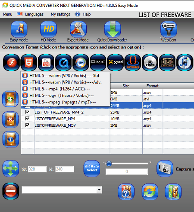194x212 pixels.
Task: Choose the Flash conversion format icon
Action: coord(11,62)
